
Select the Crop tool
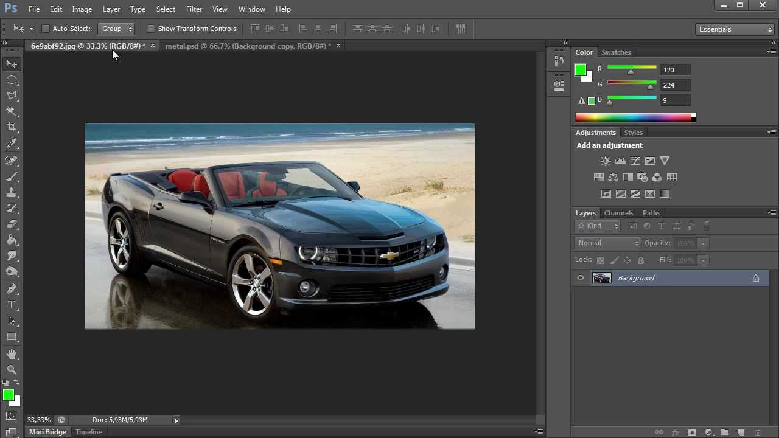pyautogui.click(x=12, y=127)
